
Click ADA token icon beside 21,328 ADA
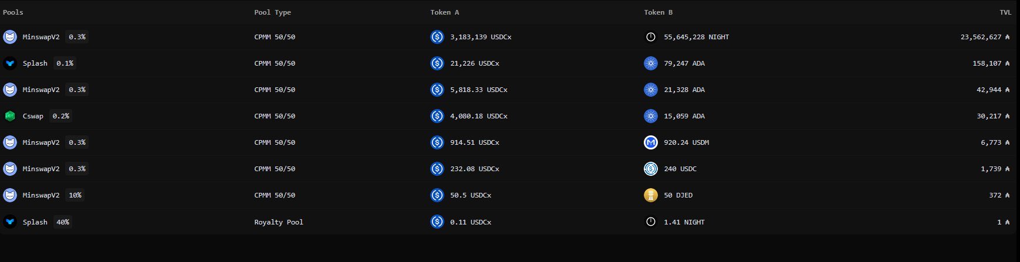[x=651, y=90]
